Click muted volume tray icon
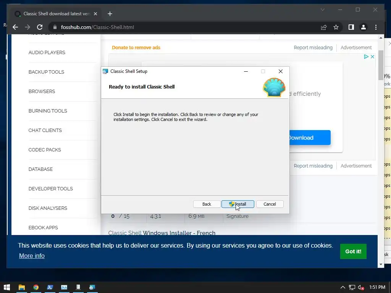 click(361, 287)
